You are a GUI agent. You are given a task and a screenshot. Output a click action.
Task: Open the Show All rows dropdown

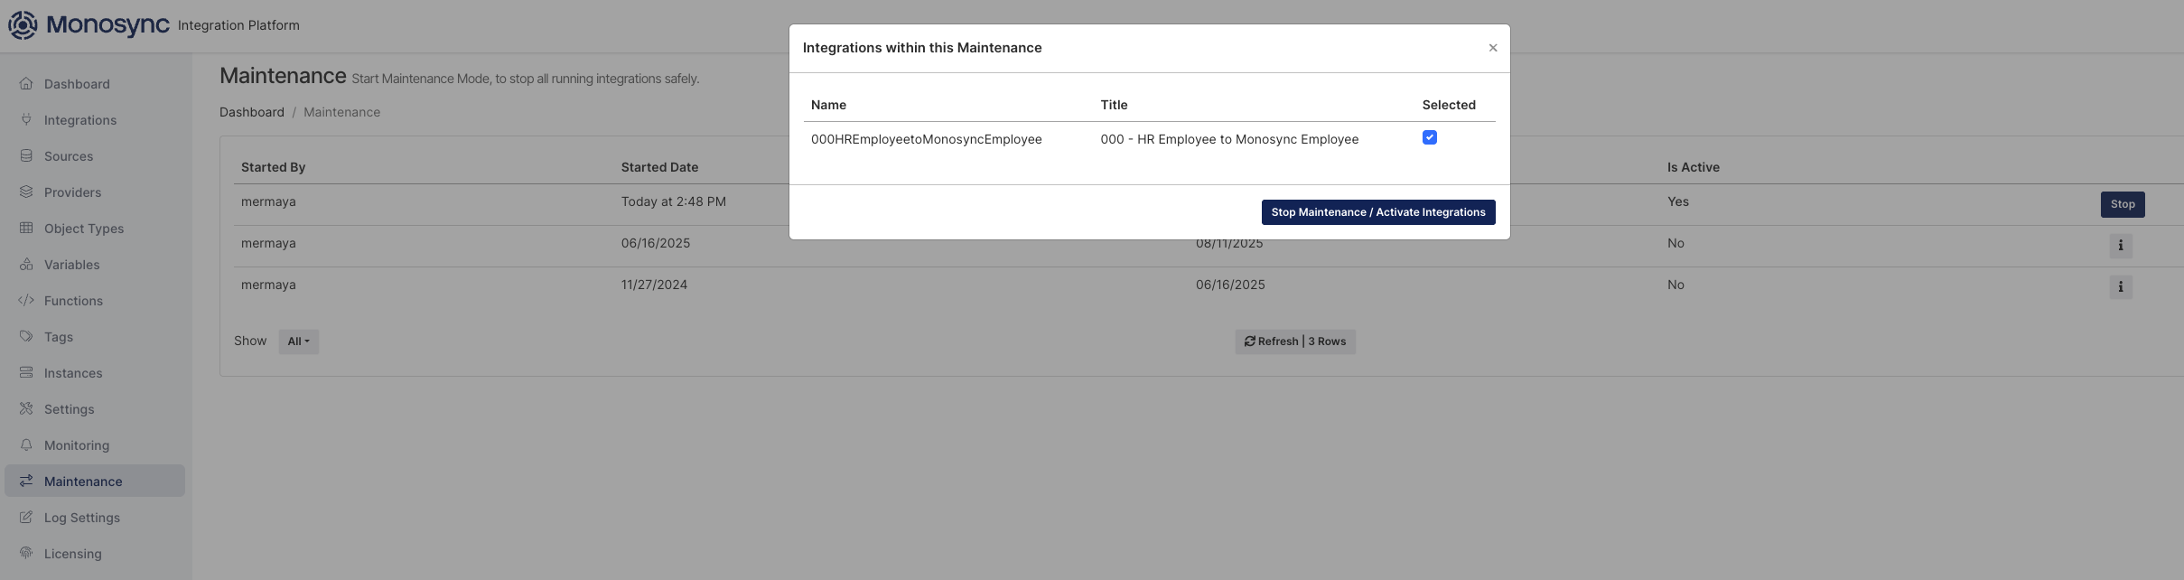[298, 341]
